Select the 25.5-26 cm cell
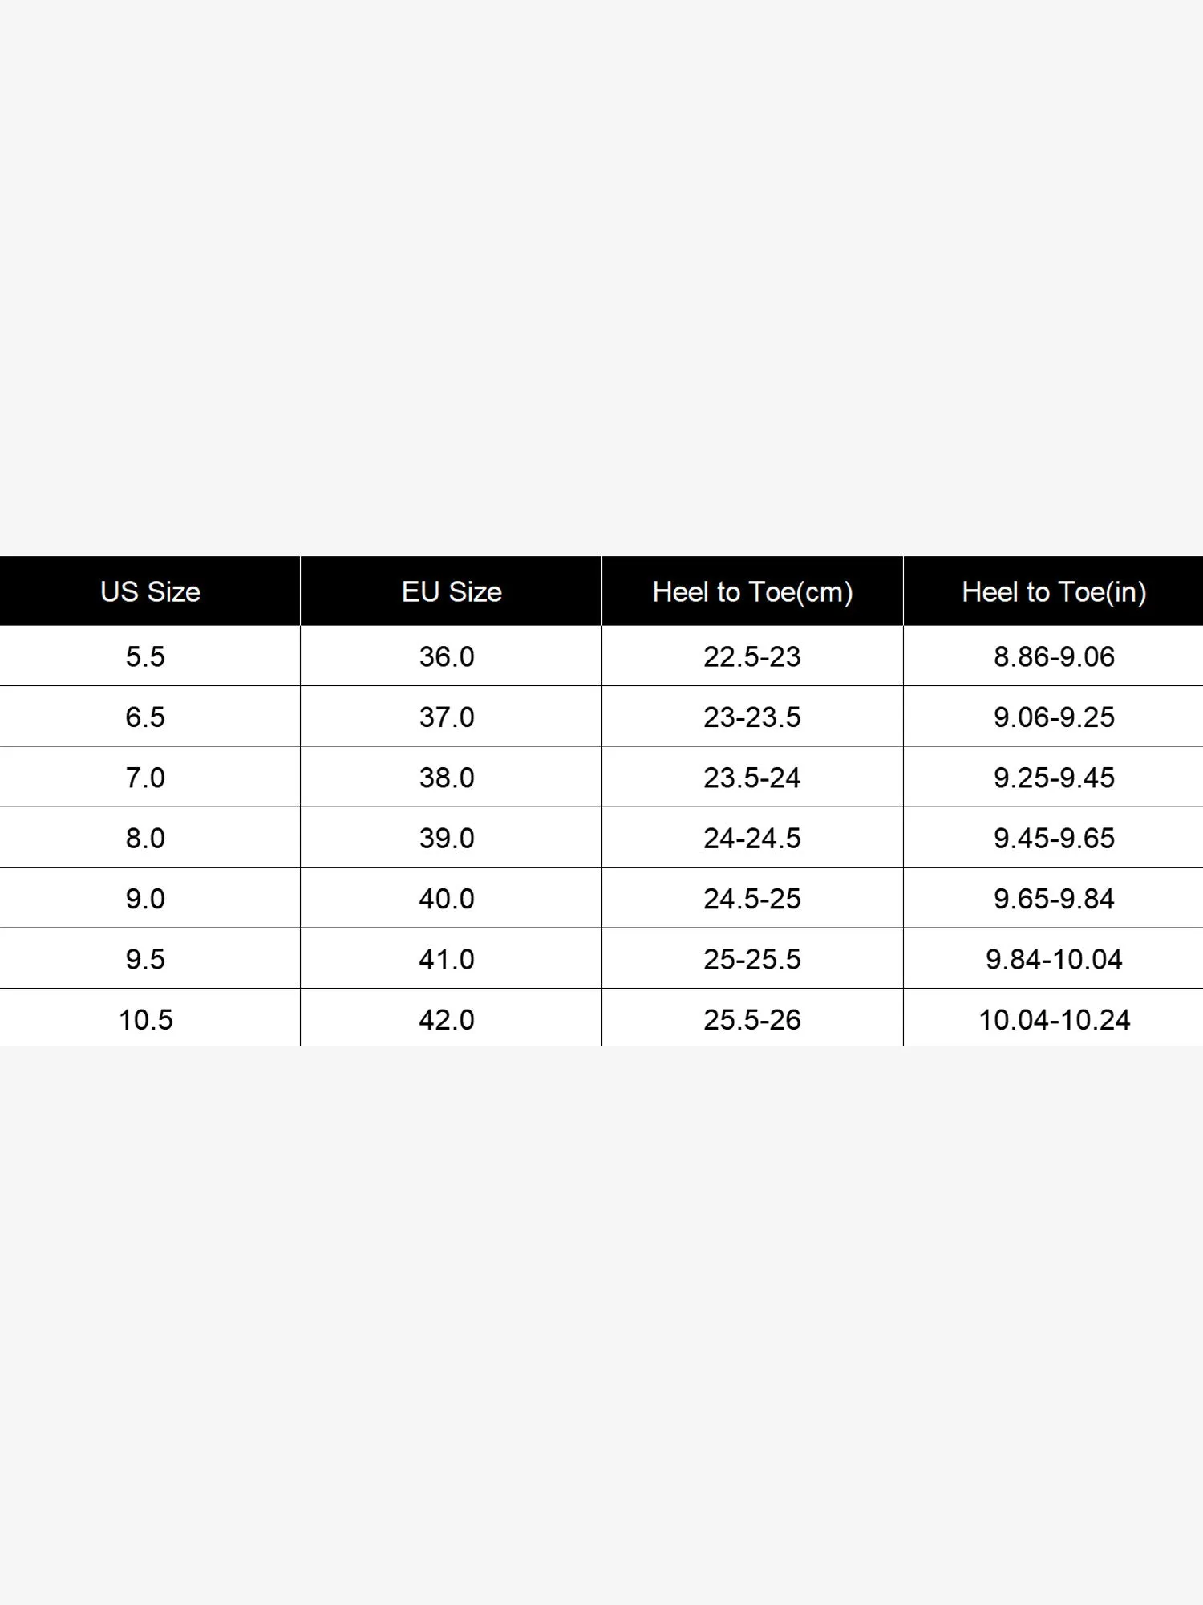This screenshot has width=1203, height=1605. (752, 1018)
